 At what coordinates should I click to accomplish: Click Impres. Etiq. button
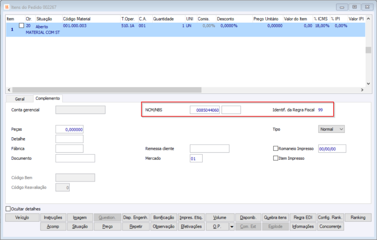(x=191, y=217)
